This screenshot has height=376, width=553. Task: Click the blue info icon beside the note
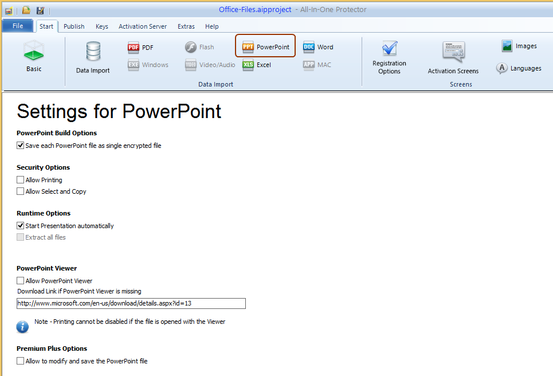point(22,327)
